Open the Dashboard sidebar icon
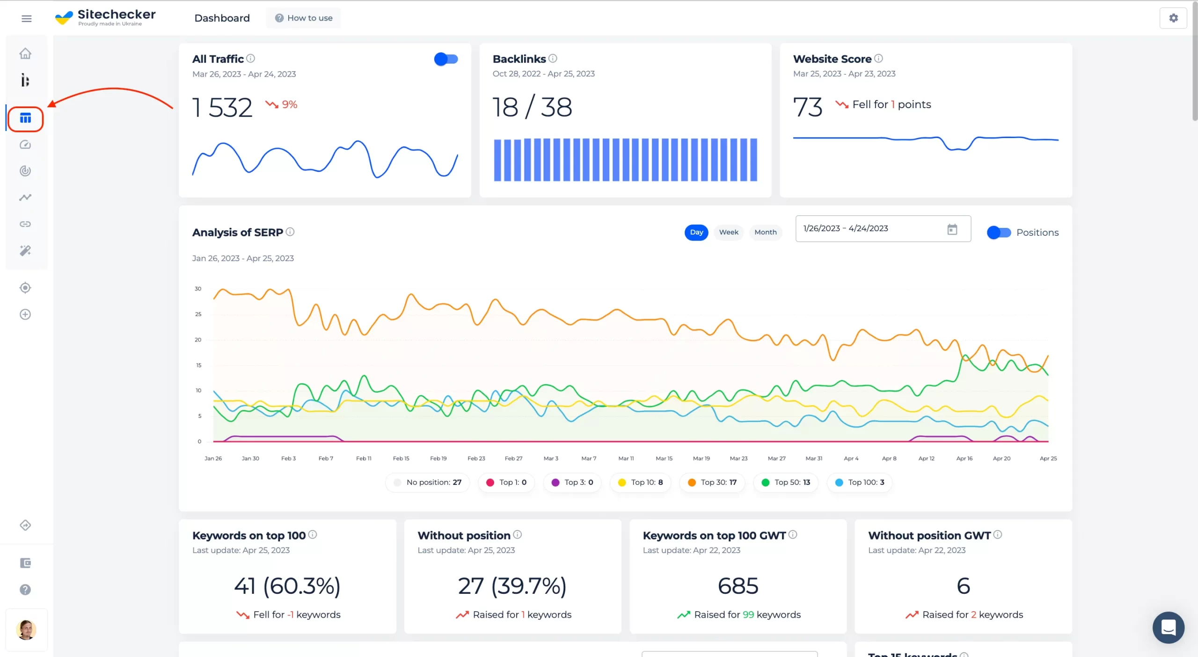Image resolution: width=1198 pixels, height=657 pixels. tap(25, 118)
